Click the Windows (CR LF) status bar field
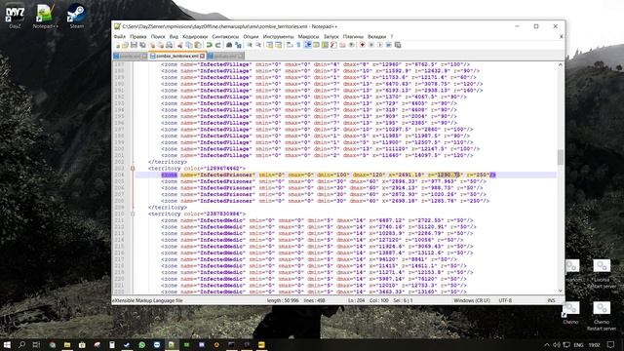This screenshot has height=351, width=624. (x=472, y=300)
